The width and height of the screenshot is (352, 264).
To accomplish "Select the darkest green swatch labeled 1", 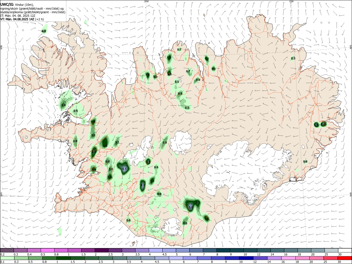I will pyautogui.click(x=63, y=258).
